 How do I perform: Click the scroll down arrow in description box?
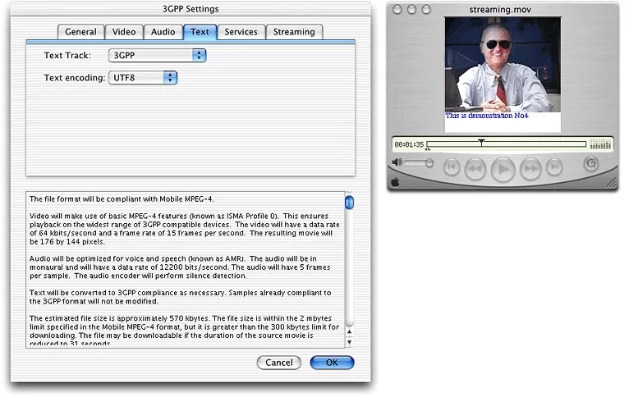(x=350, y=342)
